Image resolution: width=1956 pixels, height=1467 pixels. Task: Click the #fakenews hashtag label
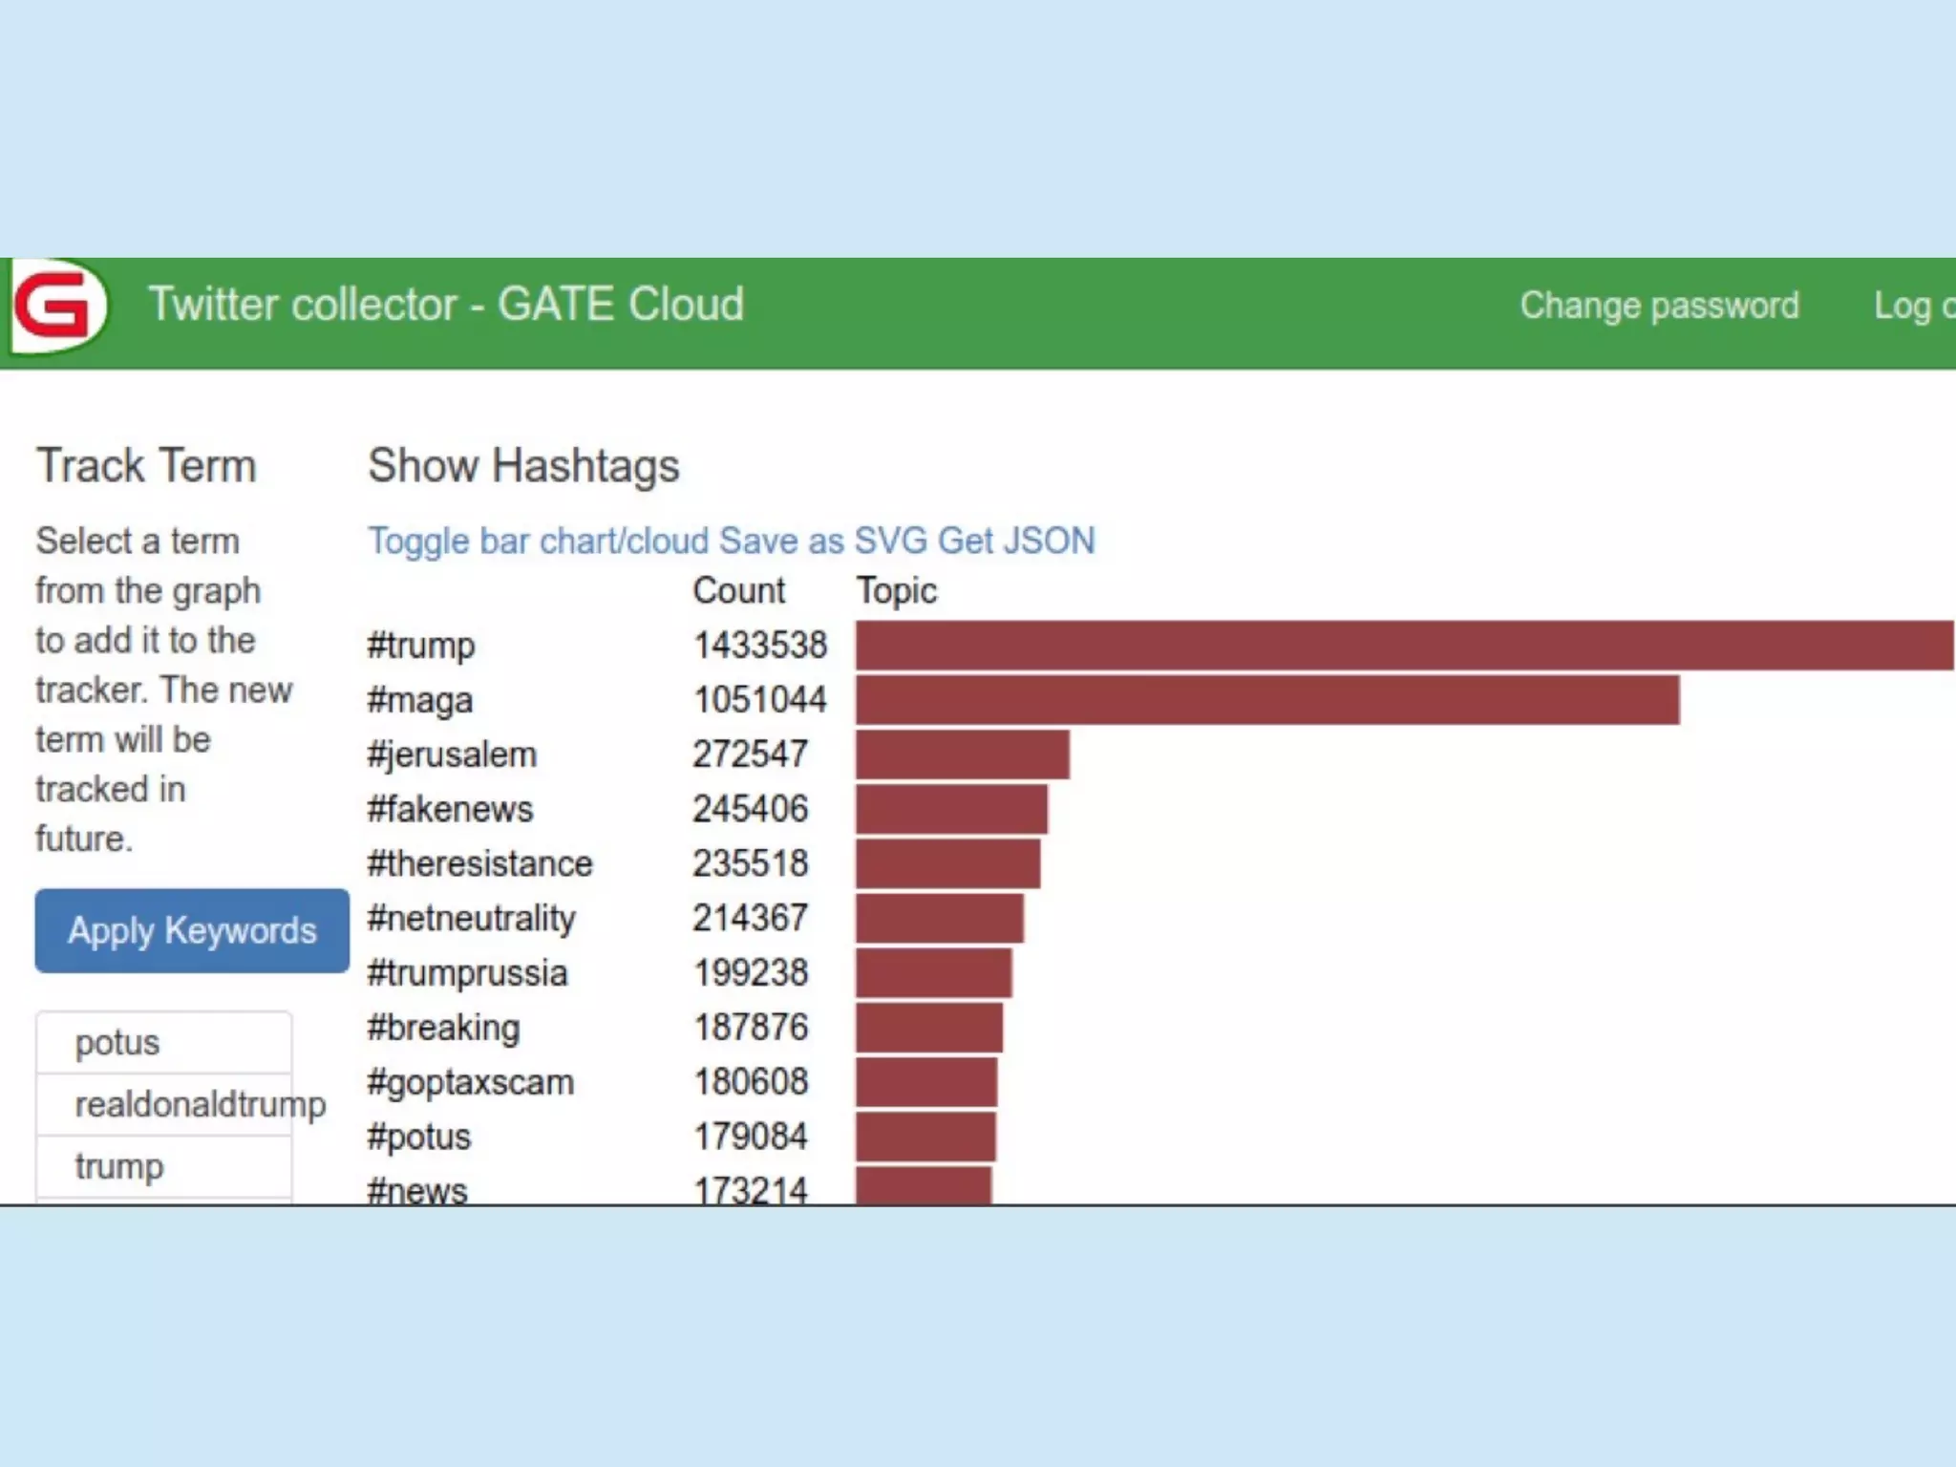[450, 809]
